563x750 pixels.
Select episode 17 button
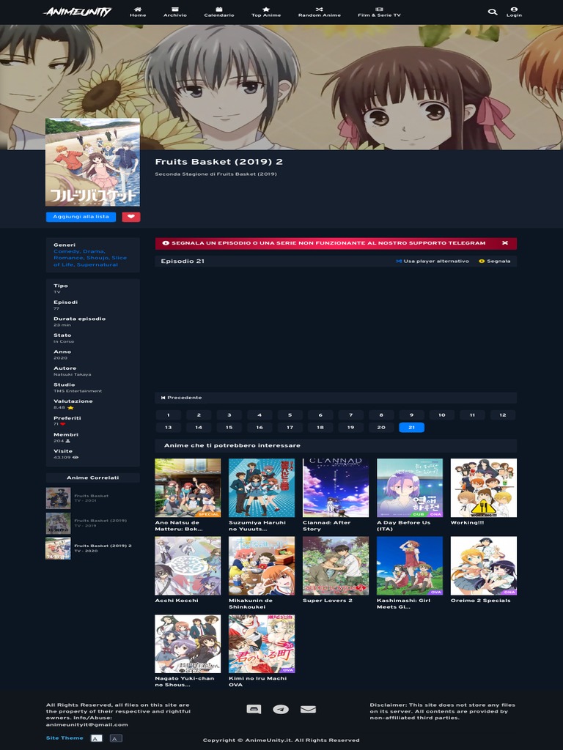(290, 427)
